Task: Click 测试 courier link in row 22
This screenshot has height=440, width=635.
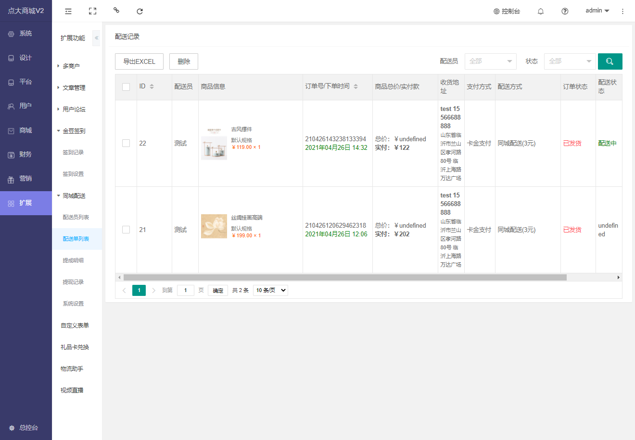Action: coord(180,143)
